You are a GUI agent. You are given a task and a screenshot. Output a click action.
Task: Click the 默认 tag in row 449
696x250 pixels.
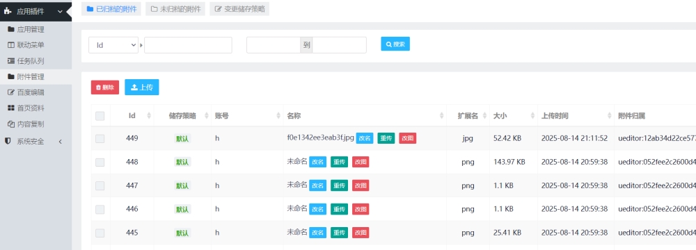[x=182, y=138]
